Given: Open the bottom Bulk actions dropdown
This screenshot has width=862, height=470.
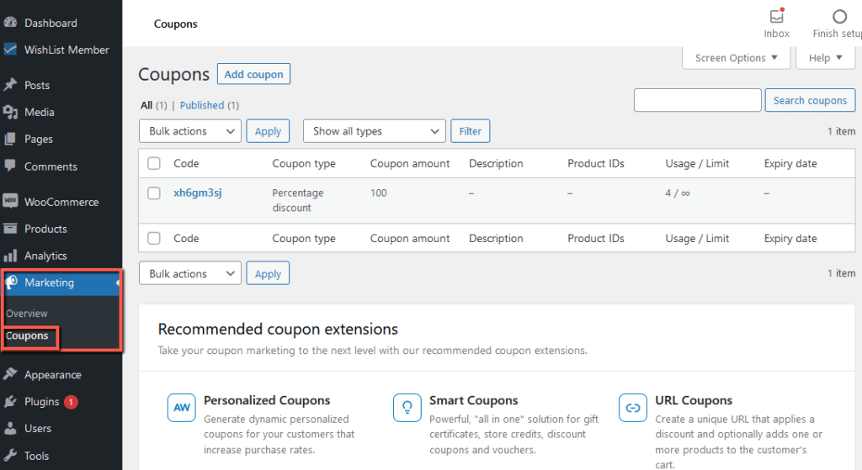Looking at the screenshot, I should click(x=189, y=273).
